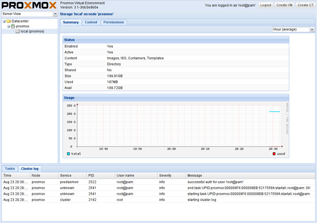
Task: Click the red used legend swatch
Action: [x=274, y=154]
